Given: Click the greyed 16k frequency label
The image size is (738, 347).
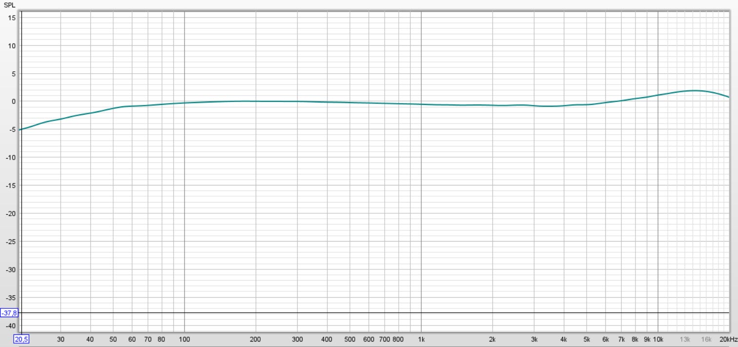Looking at the screenshot, I should [706, 339].
